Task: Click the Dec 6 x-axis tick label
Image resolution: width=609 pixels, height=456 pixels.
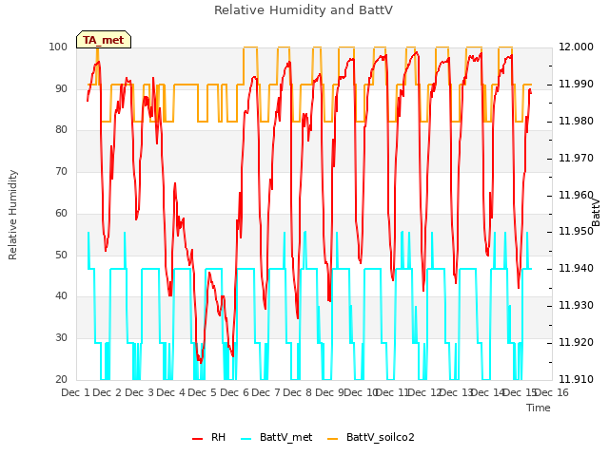Action: [234, 392]
